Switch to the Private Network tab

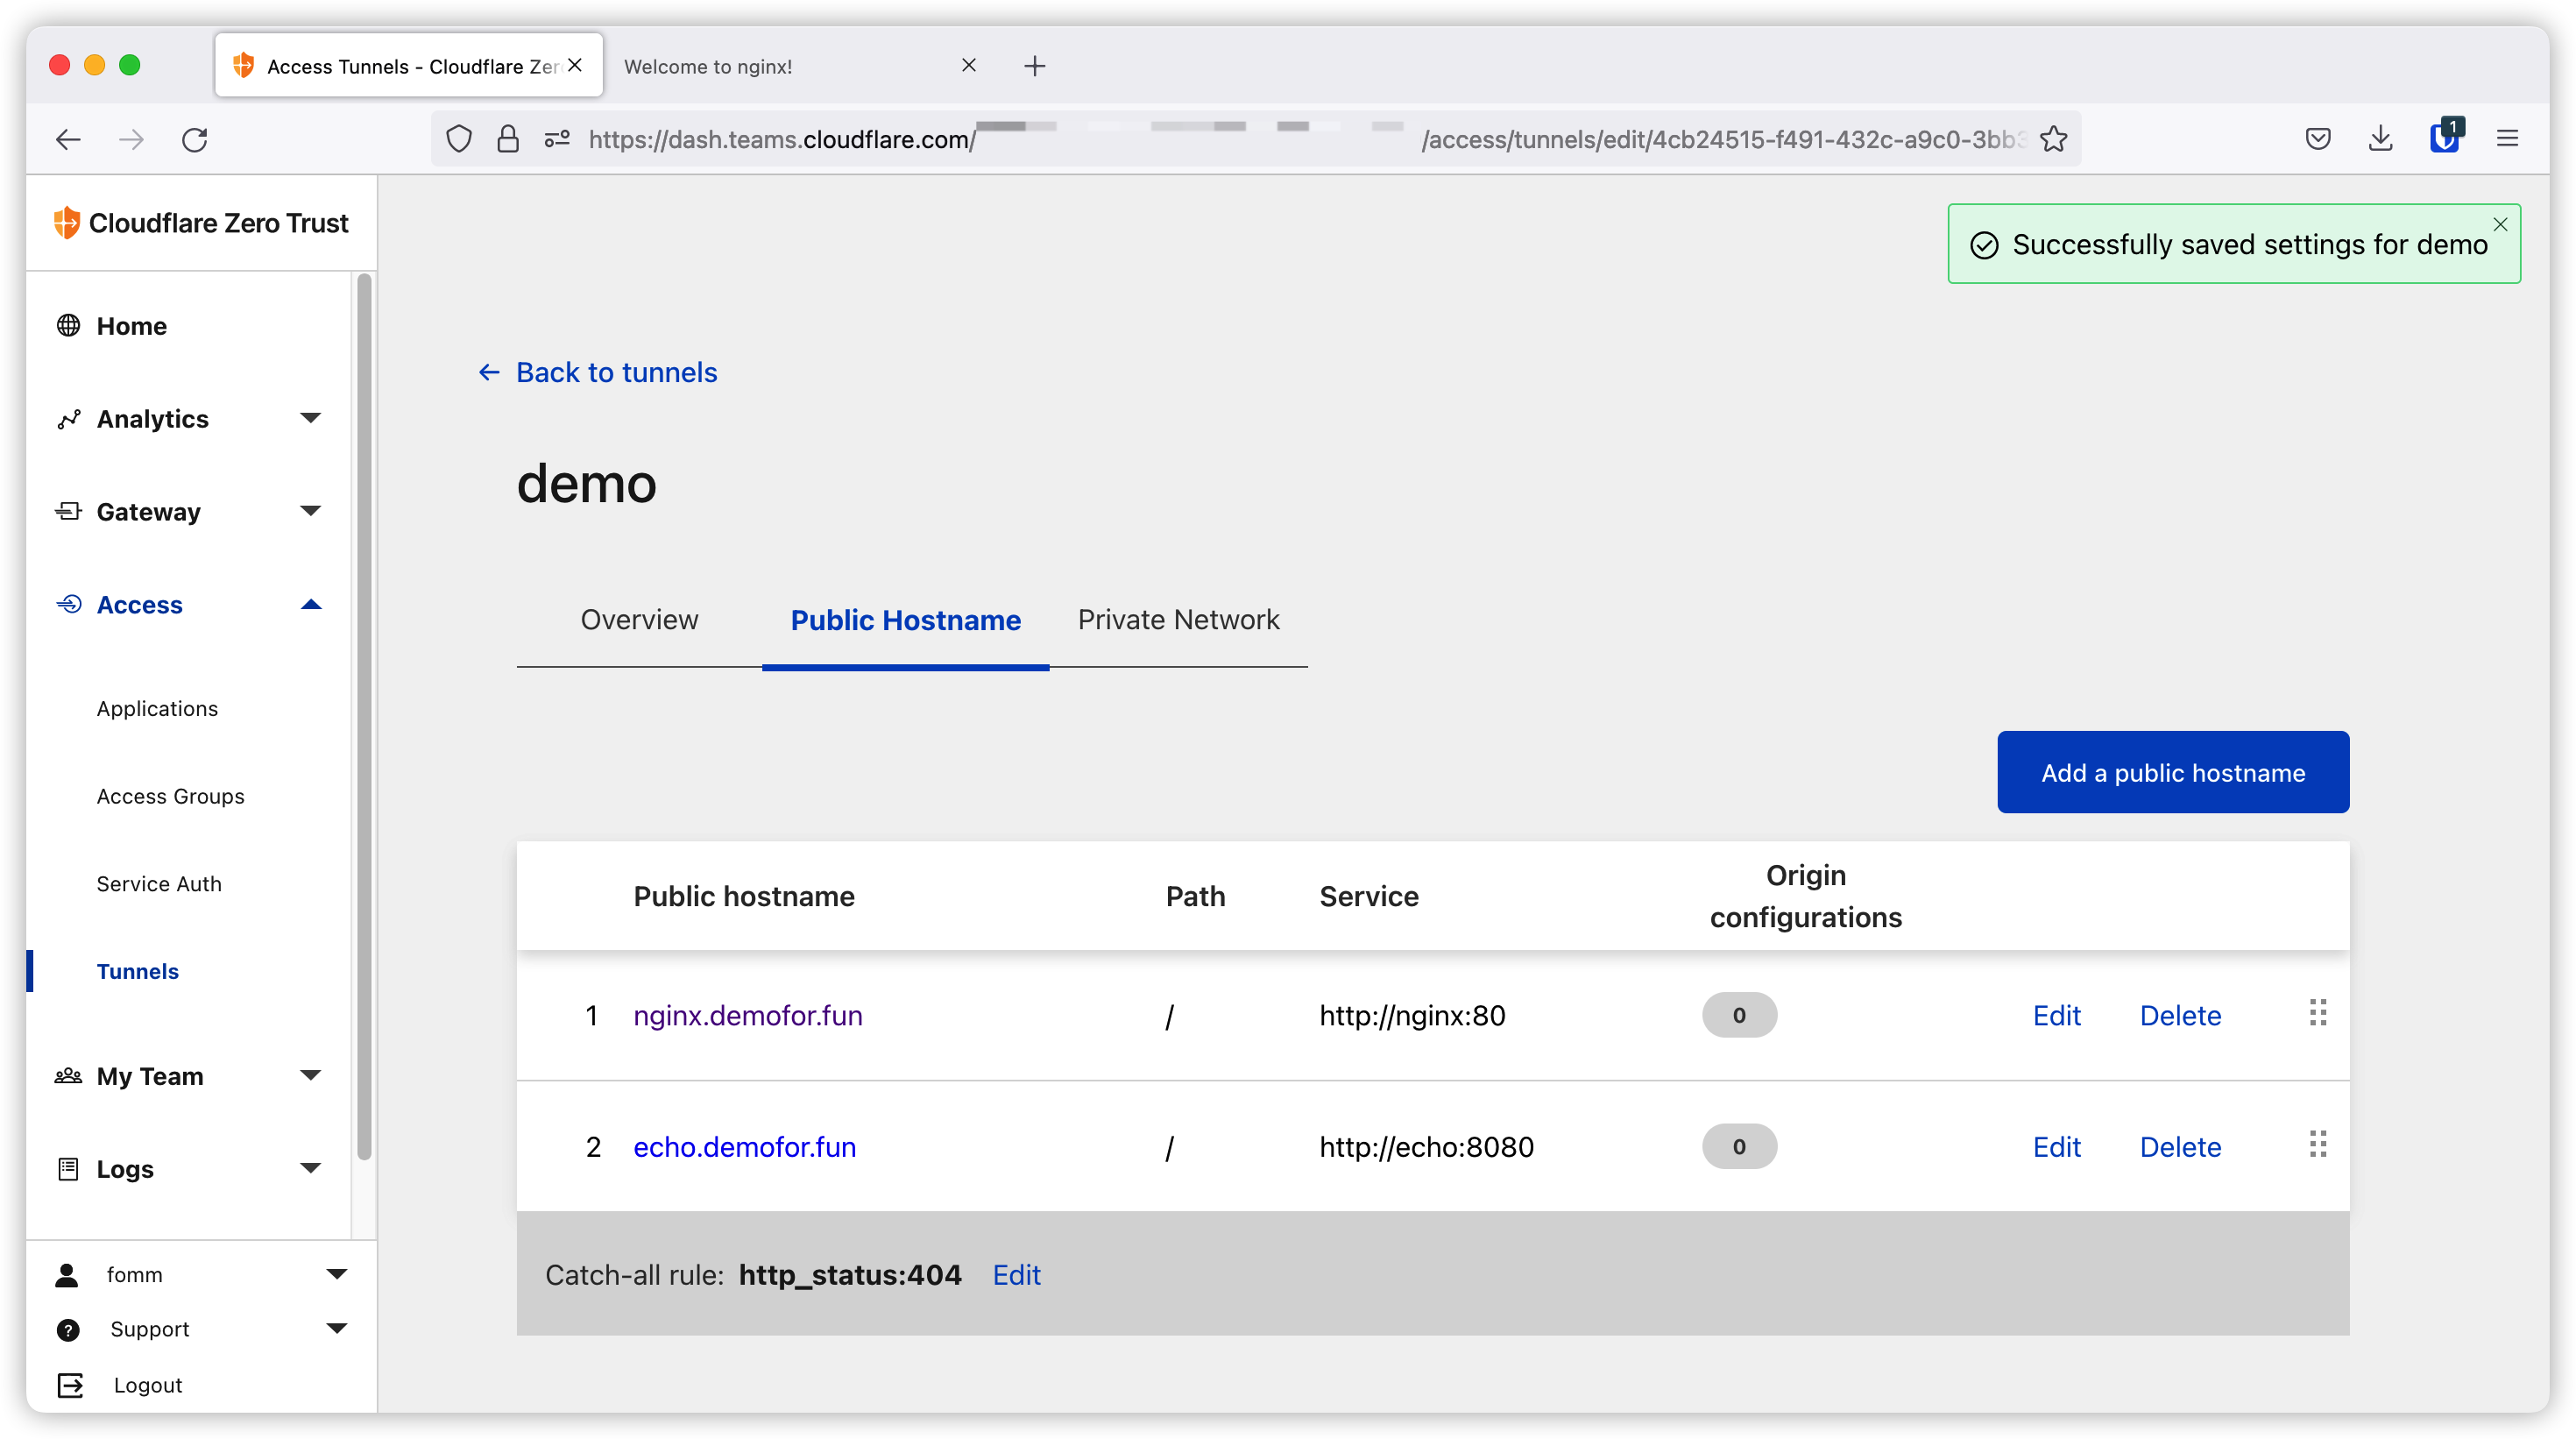pyautogui.click(x=1178, y=620)
